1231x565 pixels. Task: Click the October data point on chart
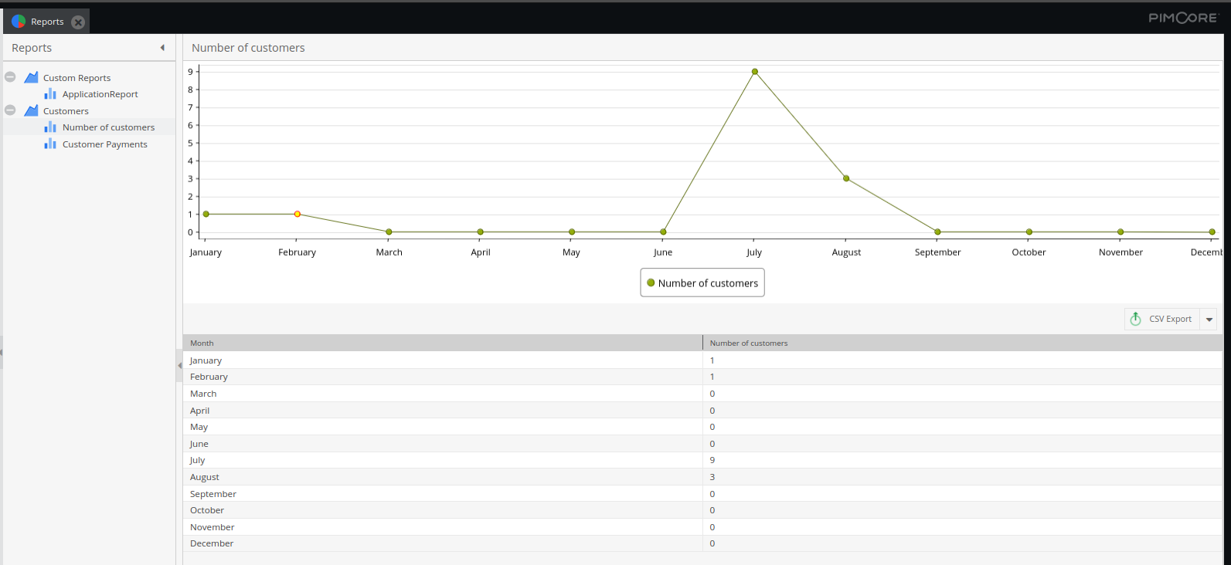tap(1029, 232)
